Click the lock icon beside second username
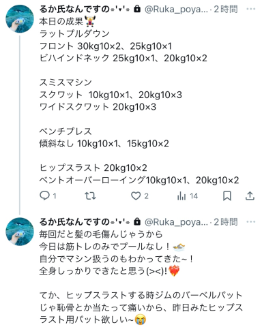The image size is (262, 327). pyautogui.click(x=137, y=221)
